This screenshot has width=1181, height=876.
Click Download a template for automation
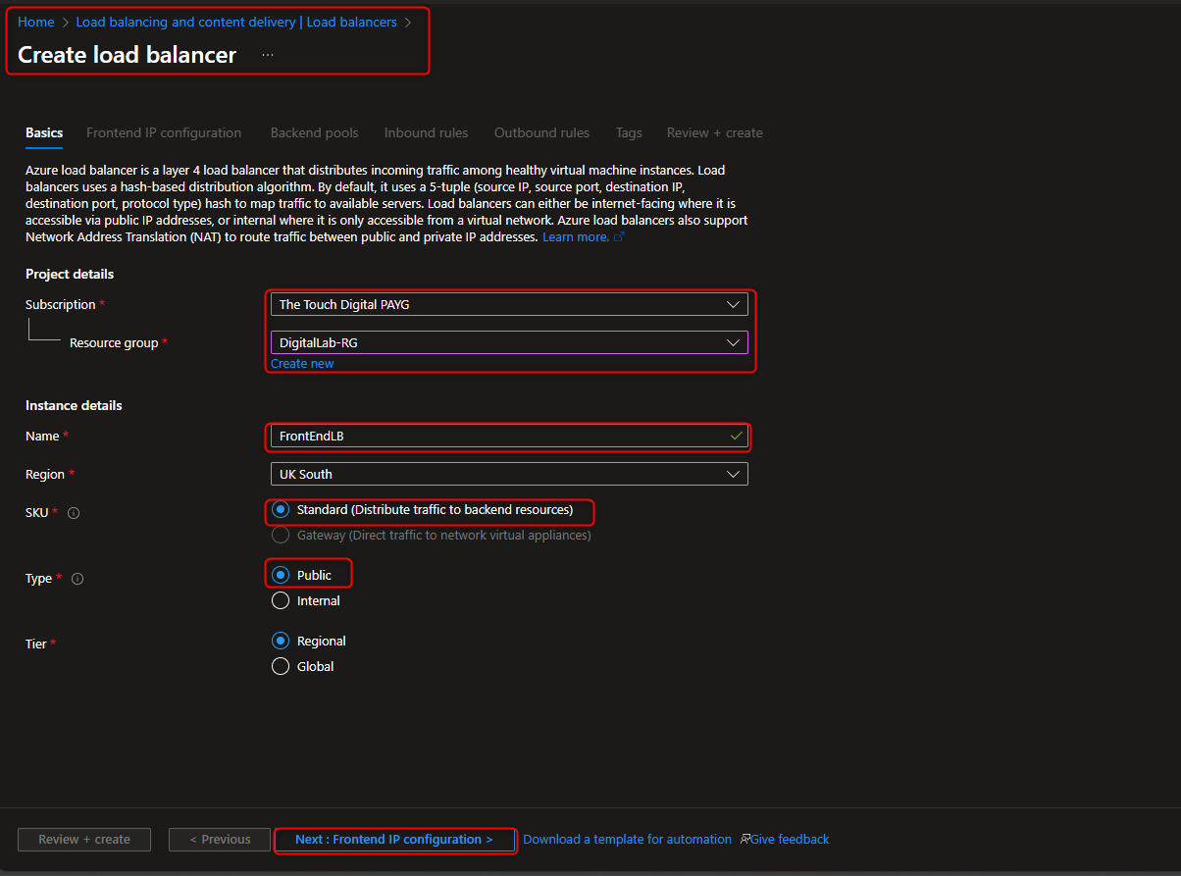click(x=627, y=839)
